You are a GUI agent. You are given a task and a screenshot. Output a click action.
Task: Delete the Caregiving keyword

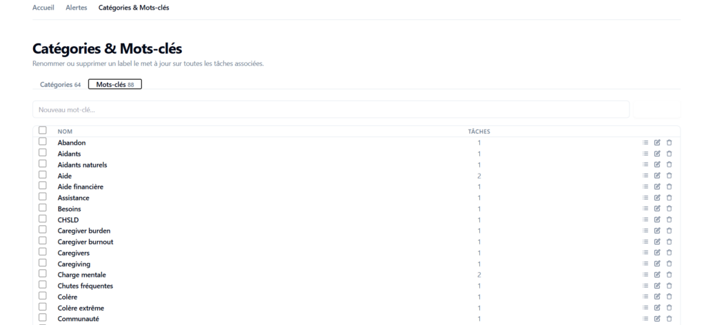tap(669, 264)
